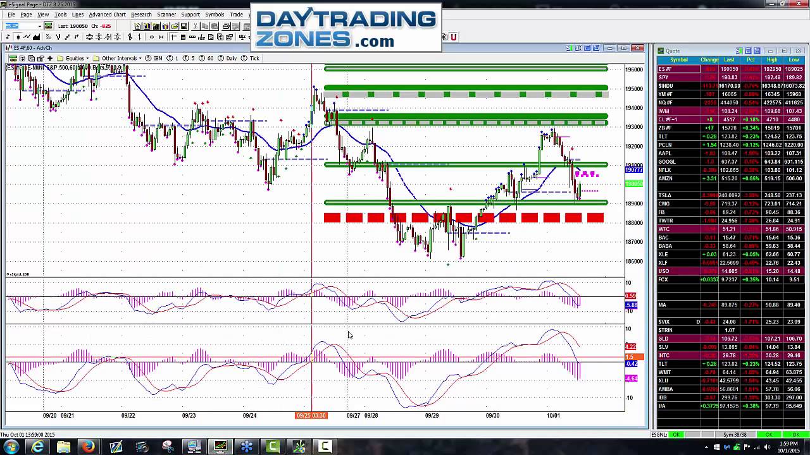Click the copy icon in the top toolbar
Image resolution: width=810 pixels, height=455 pixels.
(205, 26)
